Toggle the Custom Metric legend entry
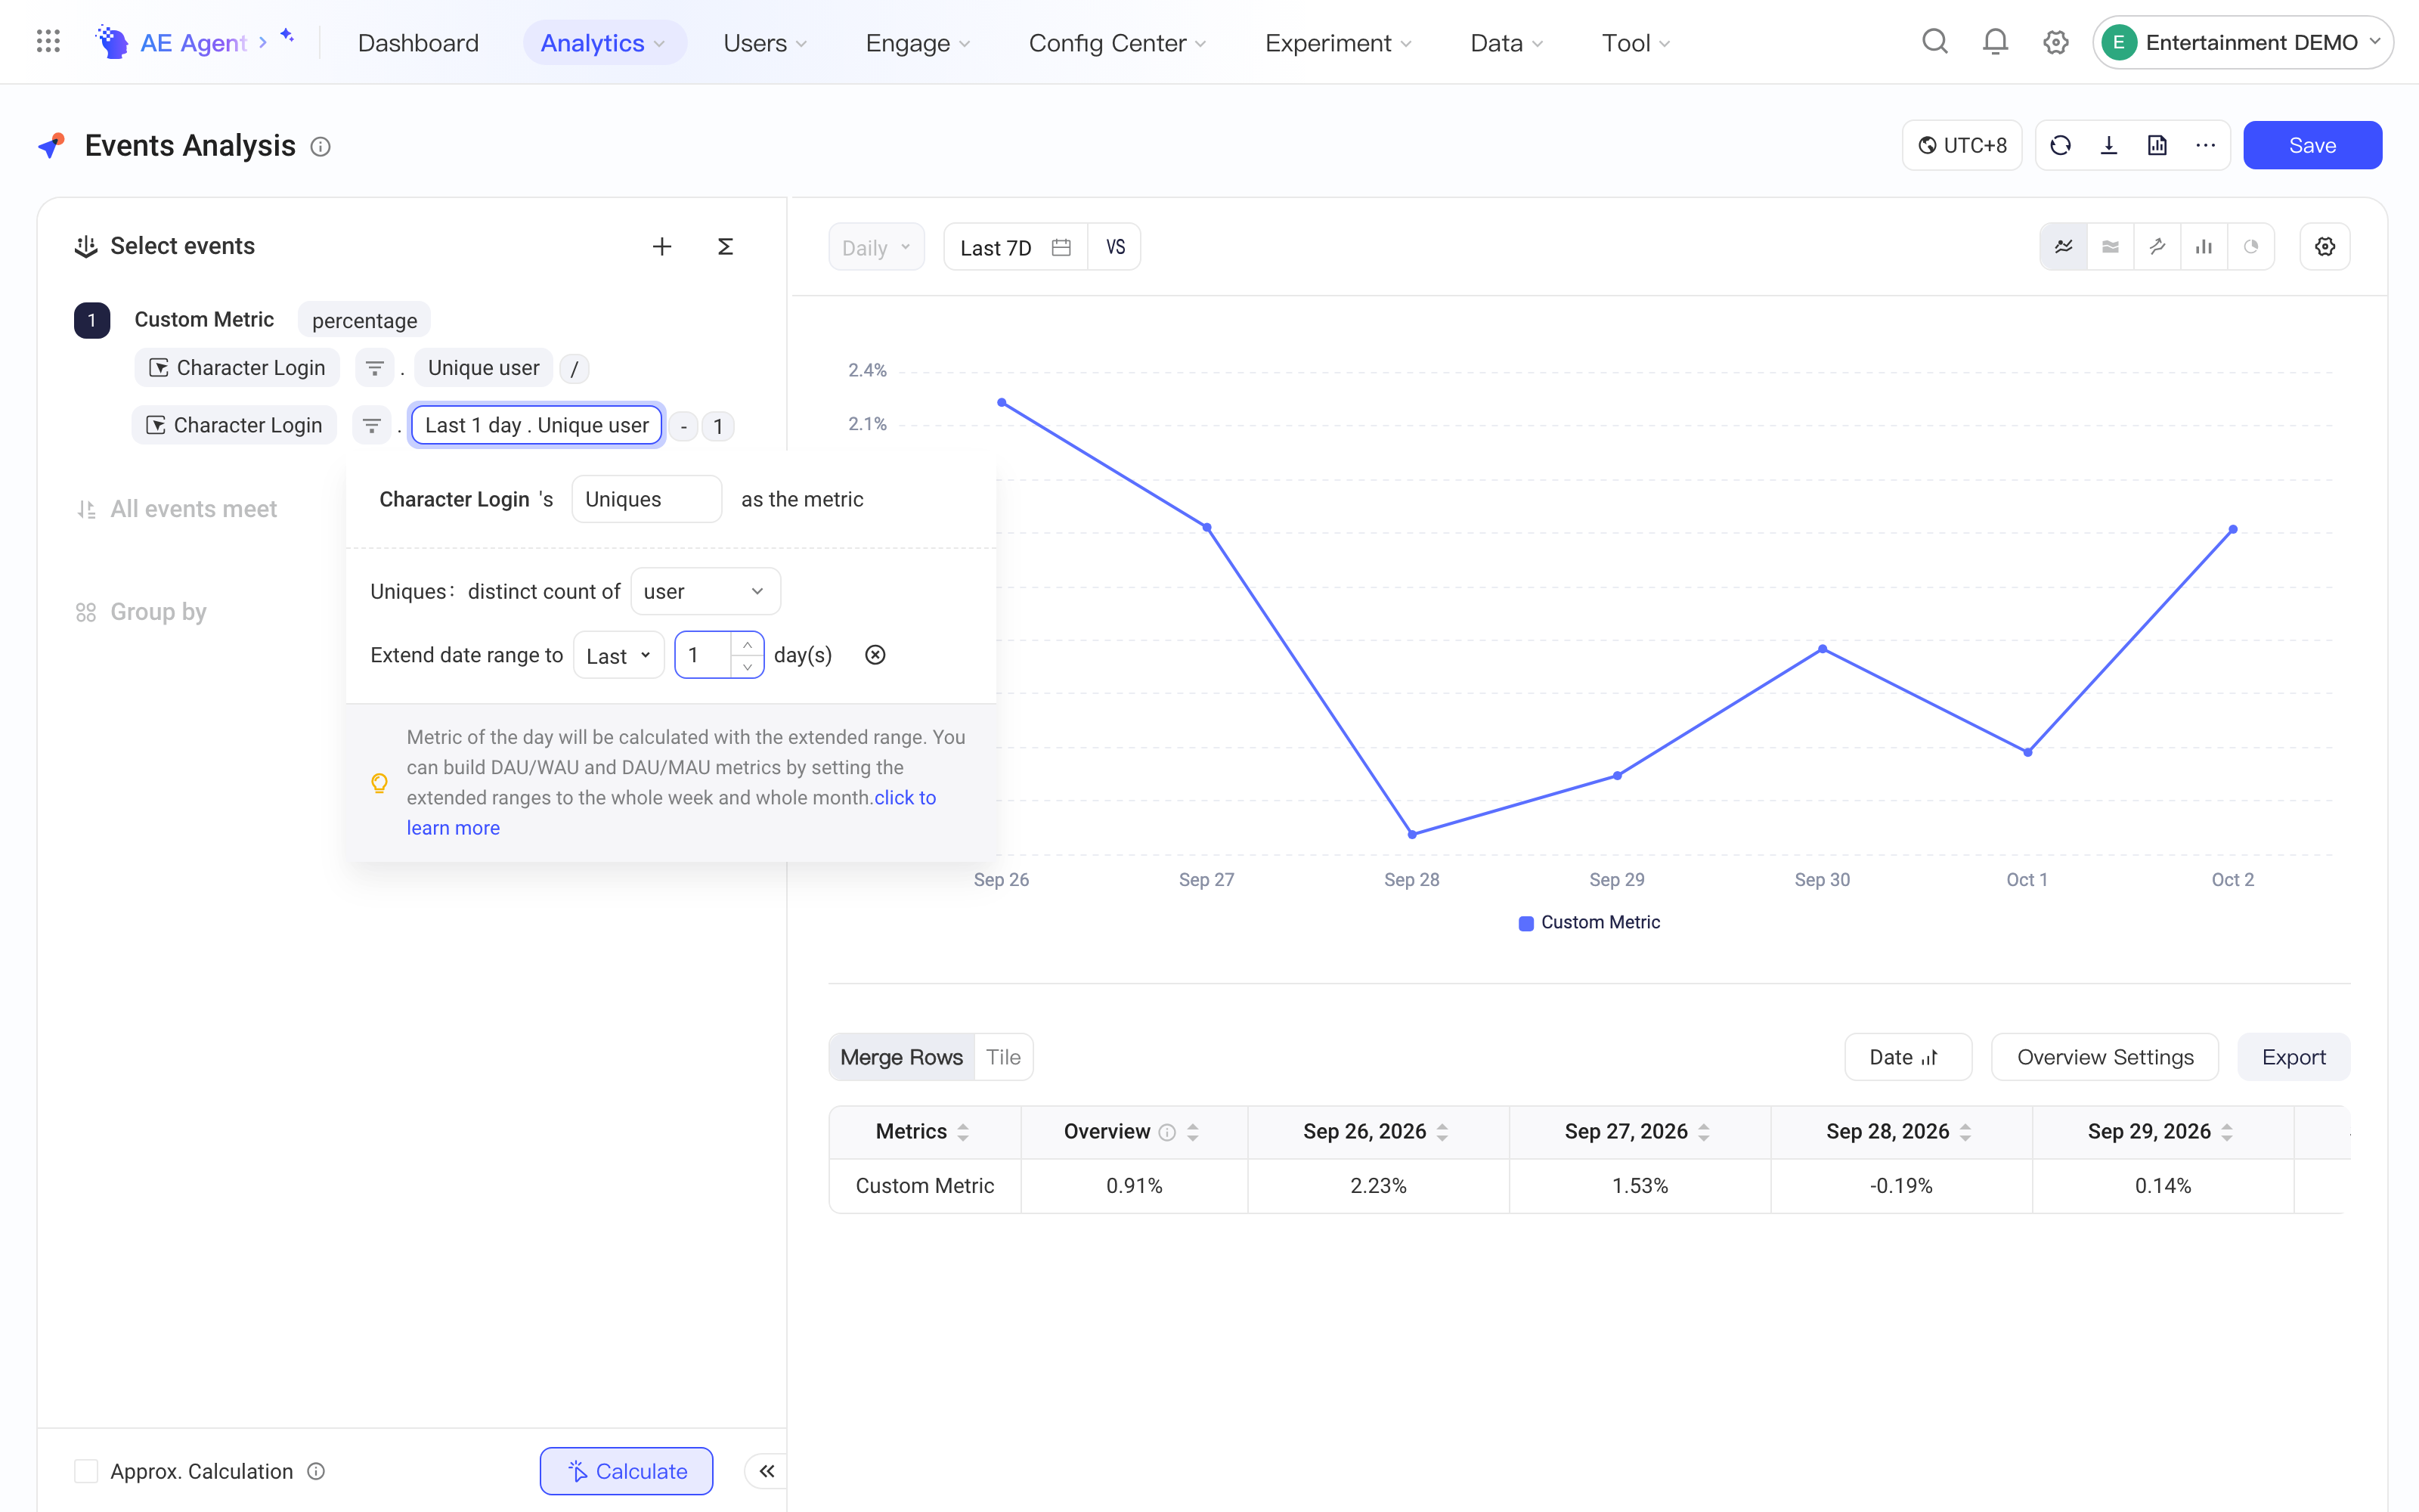The width and height of the screenshot is (2419, 1512). [x=1588, y=922]
